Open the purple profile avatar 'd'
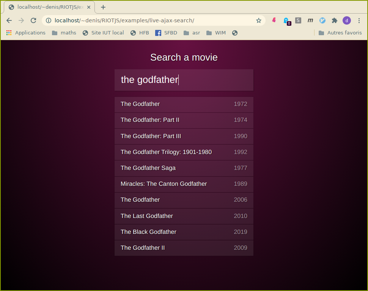 tap(347, 20)
